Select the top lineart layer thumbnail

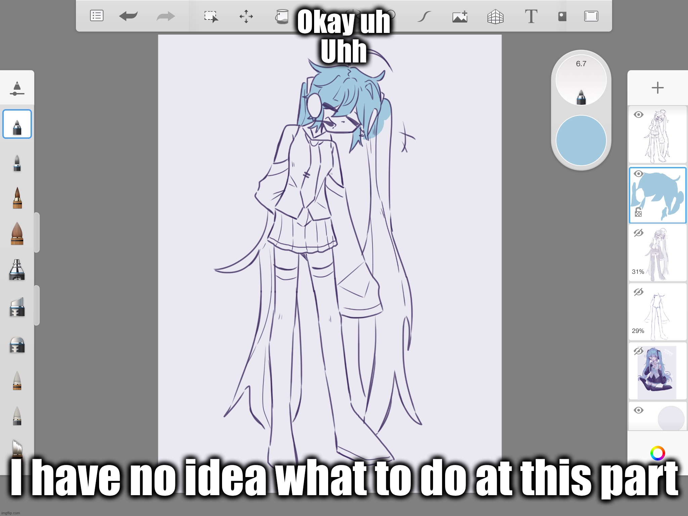(x=657, y=134)
